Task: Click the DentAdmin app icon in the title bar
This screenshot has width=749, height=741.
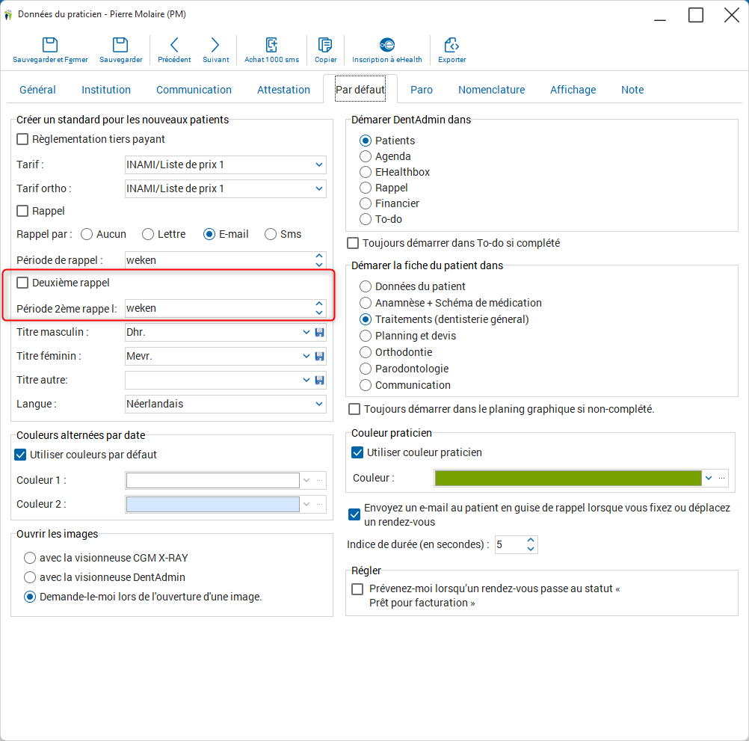Action: tap(8, 15)
